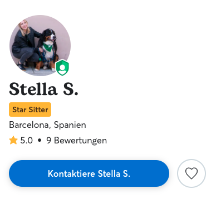Click the word Bewertungen in the rating line
Viewport: 221px width, 204px height.
coord(80,141)
